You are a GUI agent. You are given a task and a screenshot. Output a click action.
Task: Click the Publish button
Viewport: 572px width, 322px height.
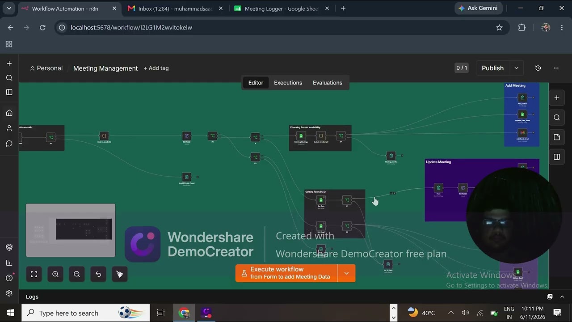point(492,68)
